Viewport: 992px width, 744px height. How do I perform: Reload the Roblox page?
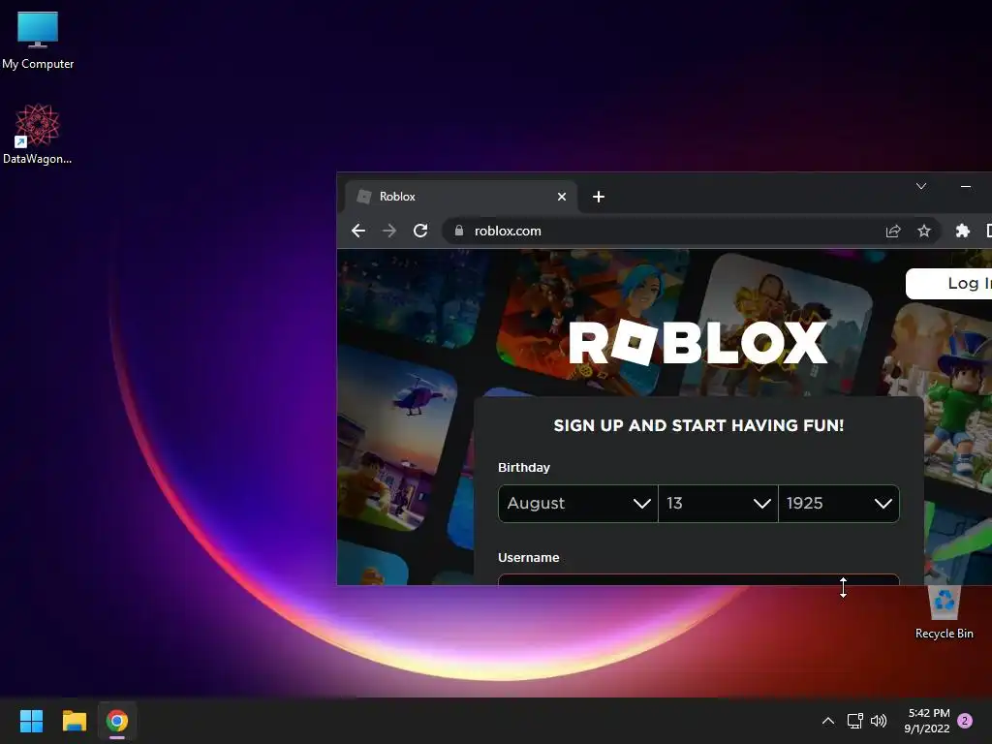420,231
